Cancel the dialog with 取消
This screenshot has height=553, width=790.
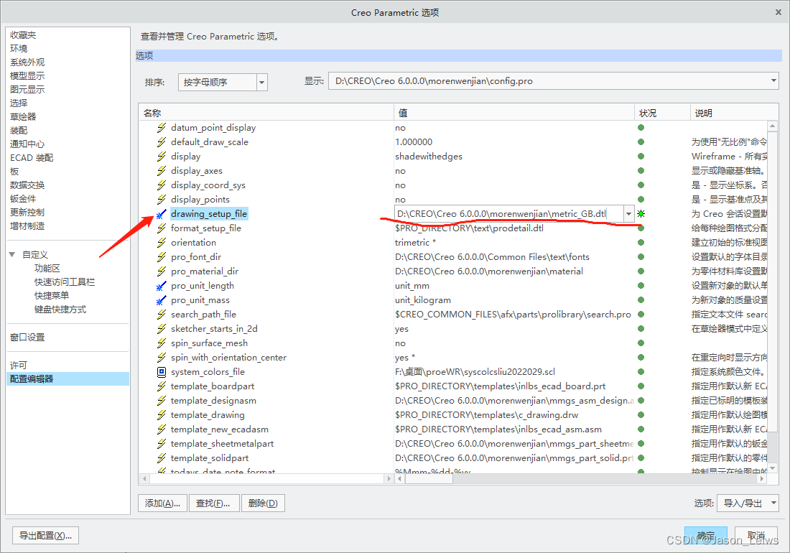(x=756, y=535)
